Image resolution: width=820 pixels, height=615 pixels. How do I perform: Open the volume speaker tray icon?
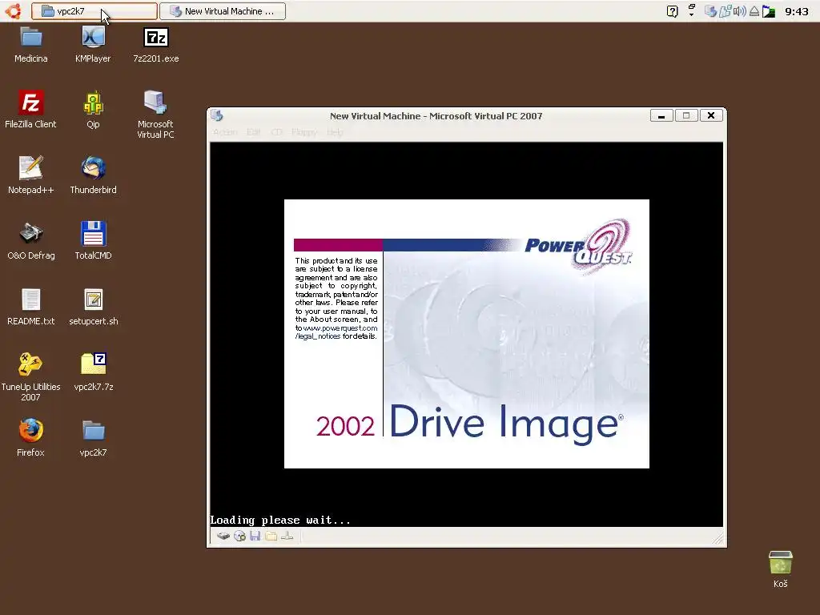click(x=739, y=11)
